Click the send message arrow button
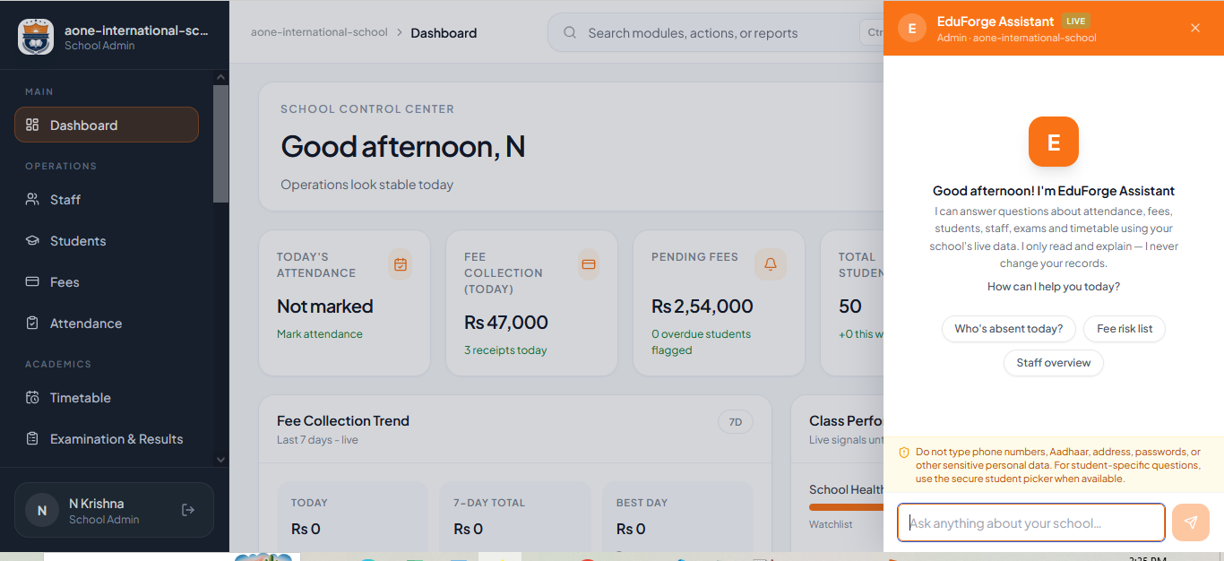The image size is (1224, 561). [x=1191, y=522]
